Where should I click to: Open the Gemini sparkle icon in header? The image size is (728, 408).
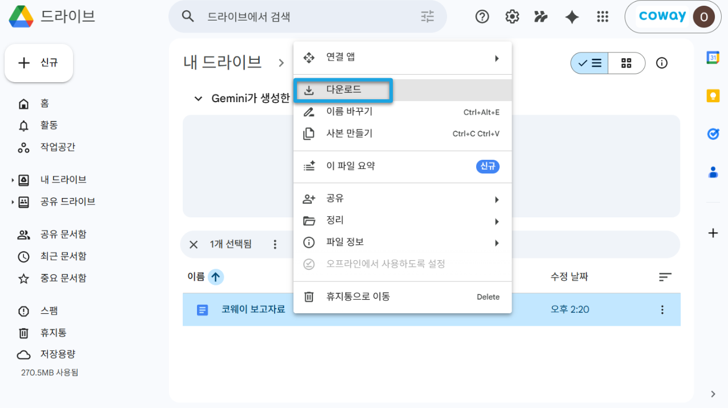(x=572, y=17)
